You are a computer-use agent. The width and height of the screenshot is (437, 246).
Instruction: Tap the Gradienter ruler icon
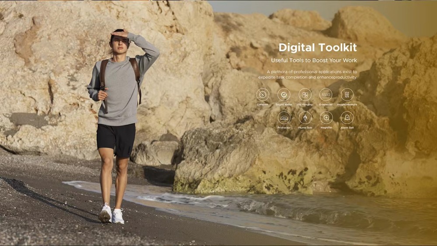pyautogui.click(x=326, y=95)
